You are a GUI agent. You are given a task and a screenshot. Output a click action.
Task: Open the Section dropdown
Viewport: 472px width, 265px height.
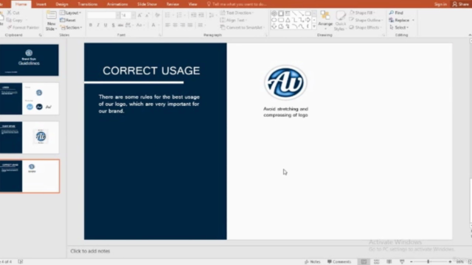(72, 27)
